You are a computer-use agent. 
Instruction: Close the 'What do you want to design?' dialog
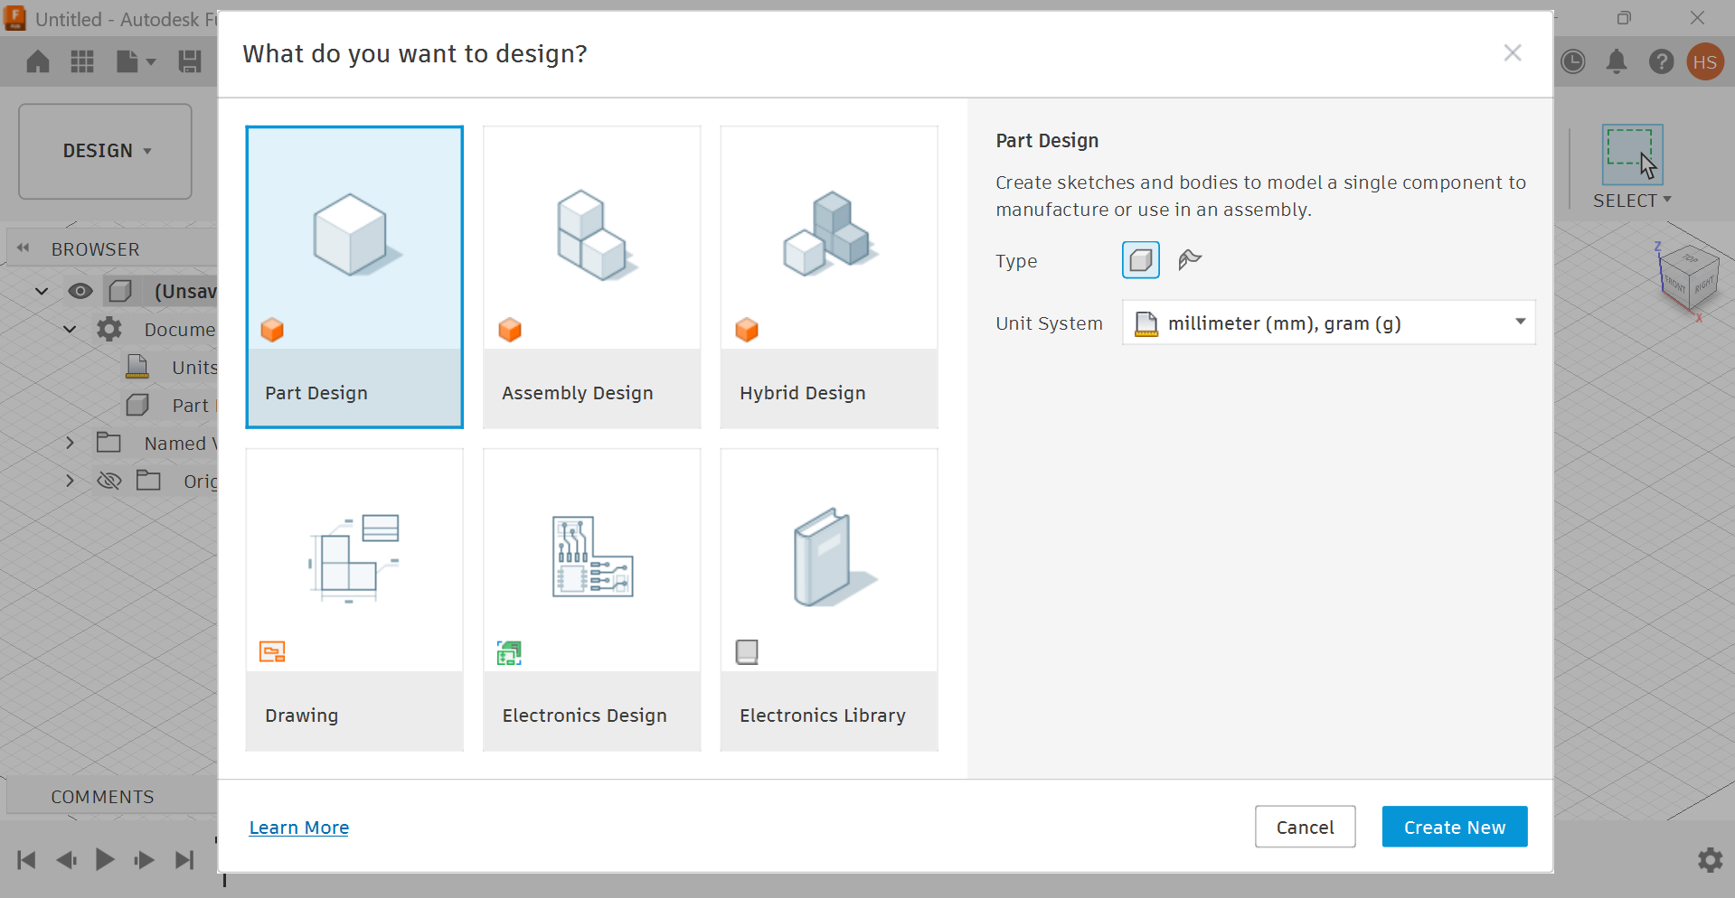1513,53
